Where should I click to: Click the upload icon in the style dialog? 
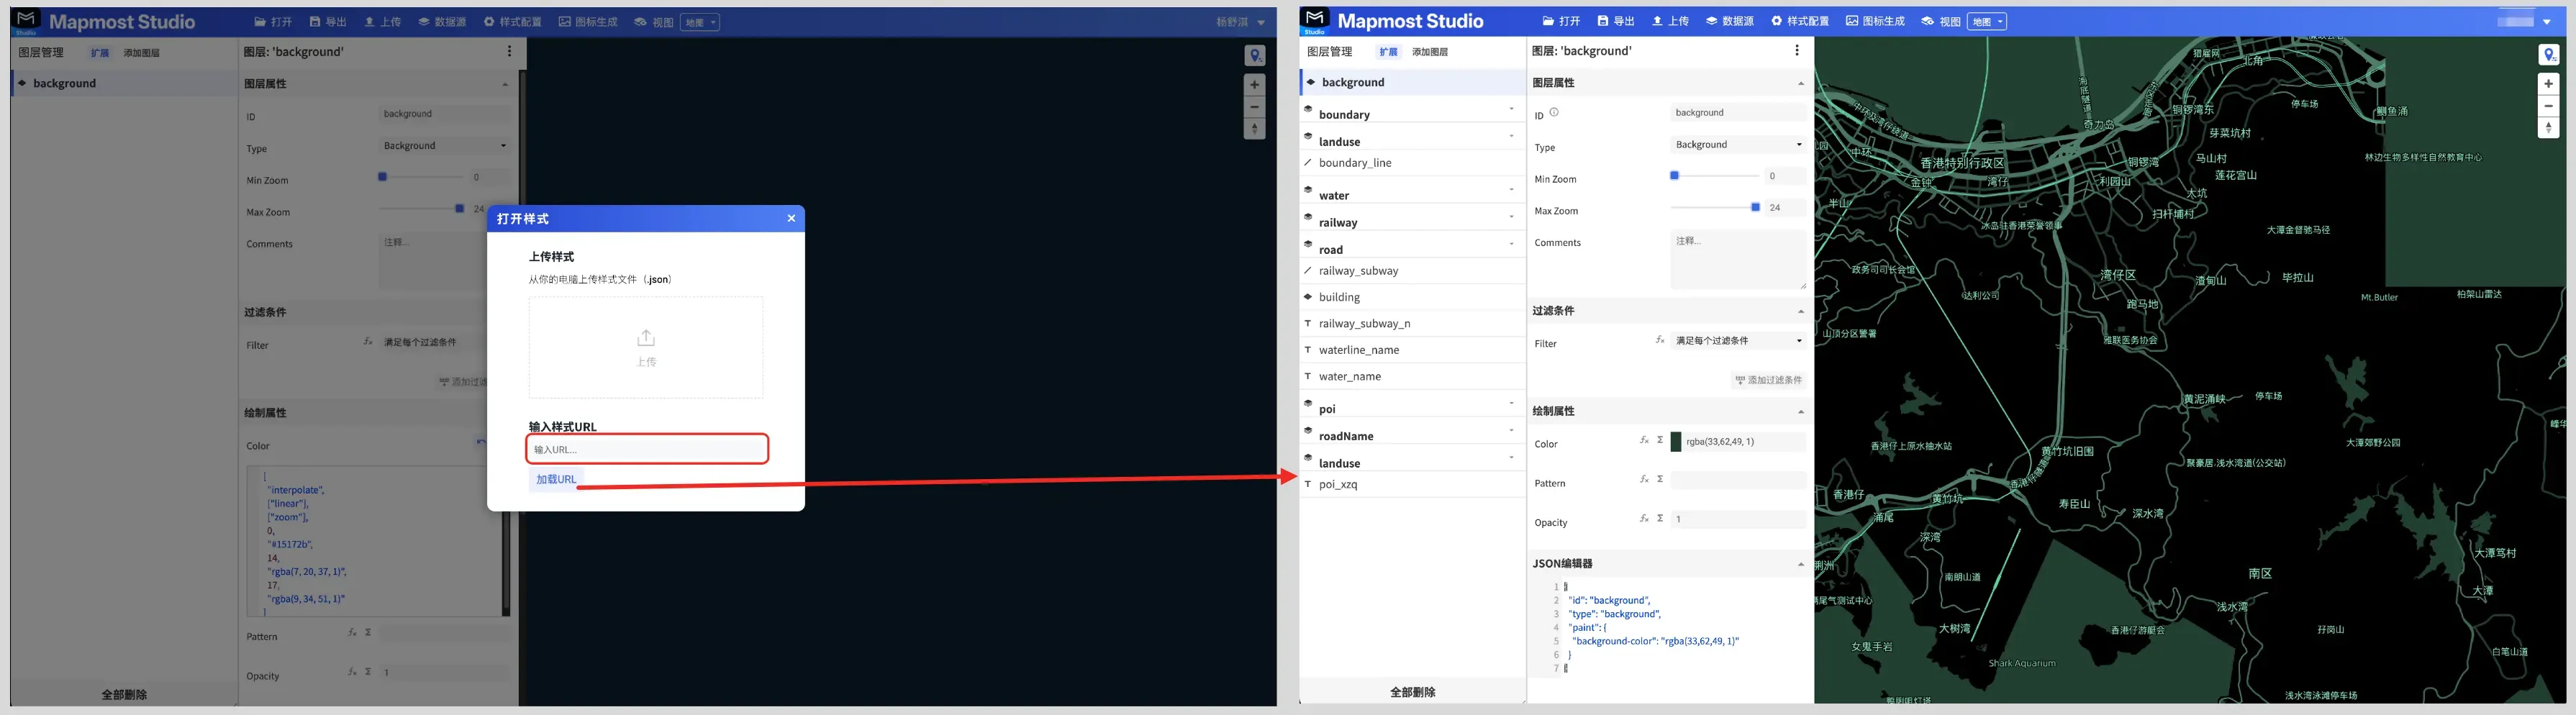pyautogui.click(x=646, y=338)
